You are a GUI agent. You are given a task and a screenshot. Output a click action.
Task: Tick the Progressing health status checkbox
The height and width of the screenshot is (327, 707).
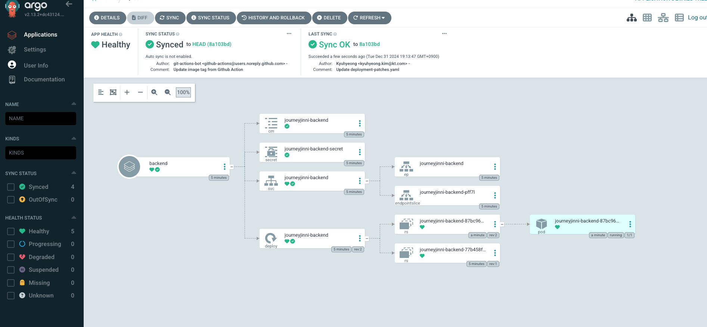point(11,244)
